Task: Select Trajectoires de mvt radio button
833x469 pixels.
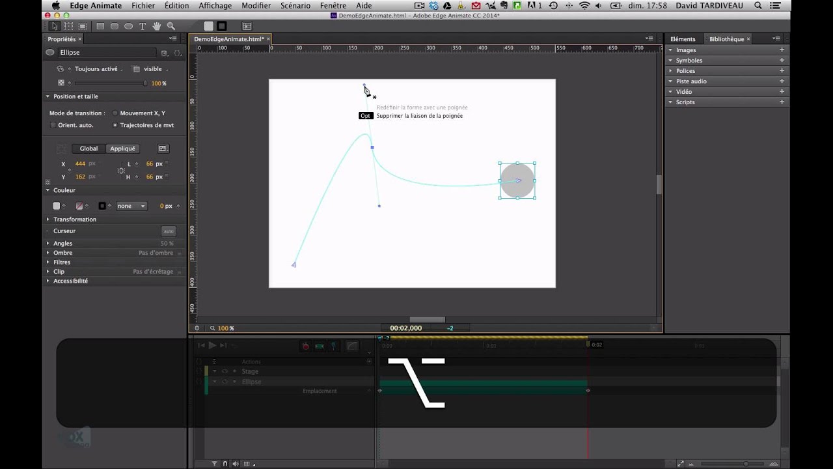Action: 115,125
